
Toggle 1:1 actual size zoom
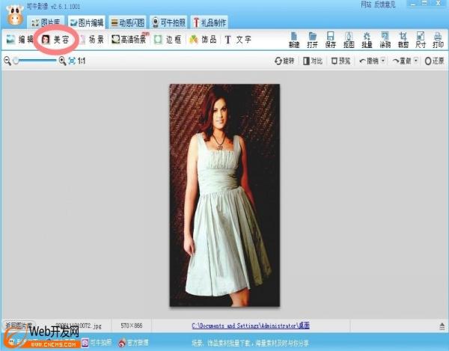81,61
